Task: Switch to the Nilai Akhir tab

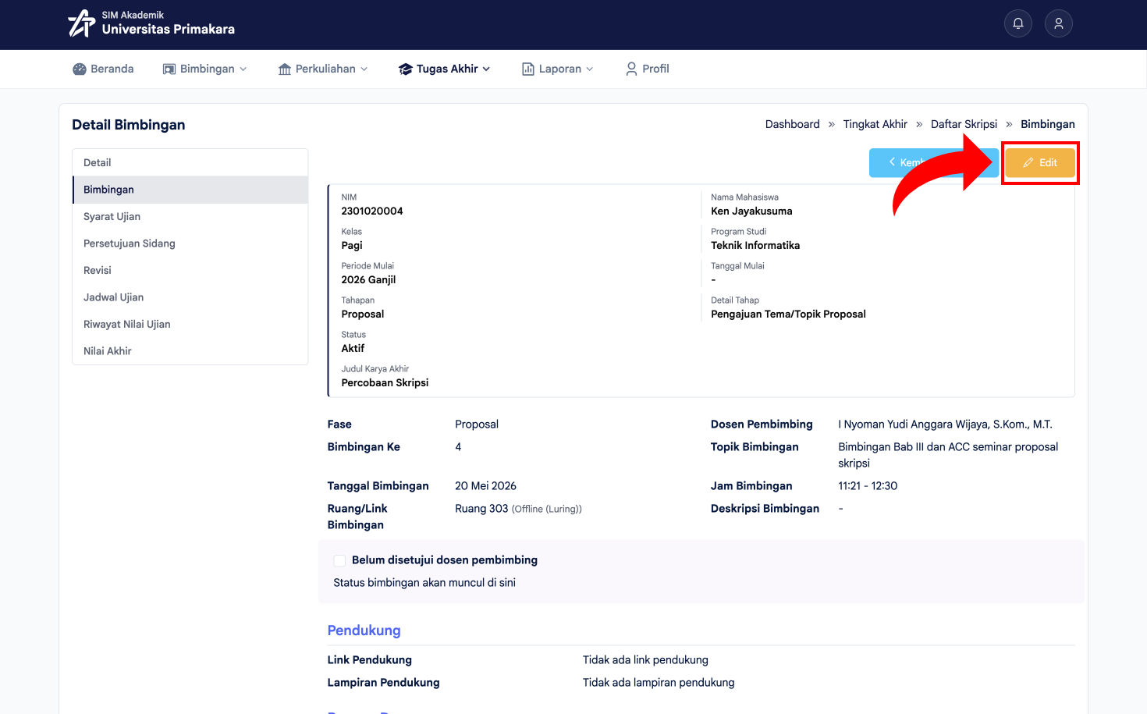Action: tap(190, 351)
